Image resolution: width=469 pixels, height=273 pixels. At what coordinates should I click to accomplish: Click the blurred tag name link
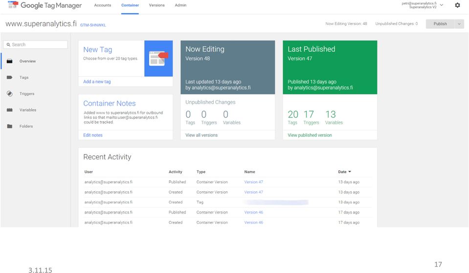[276, 203]
